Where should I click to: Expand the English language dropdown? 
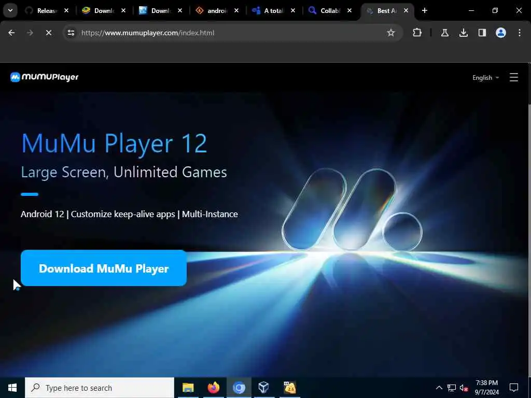pos(485,78)
